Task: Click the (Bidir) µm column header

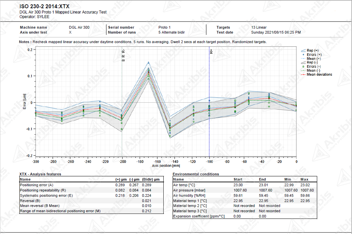Action: [150, 179]
